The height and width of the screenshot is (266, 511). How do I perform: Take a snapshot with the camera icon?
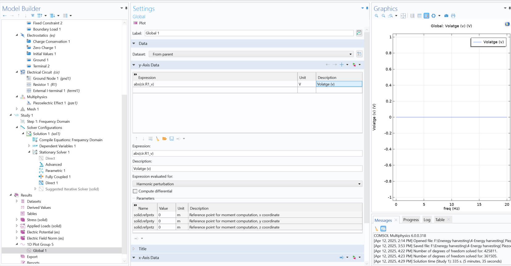(446, 16)
